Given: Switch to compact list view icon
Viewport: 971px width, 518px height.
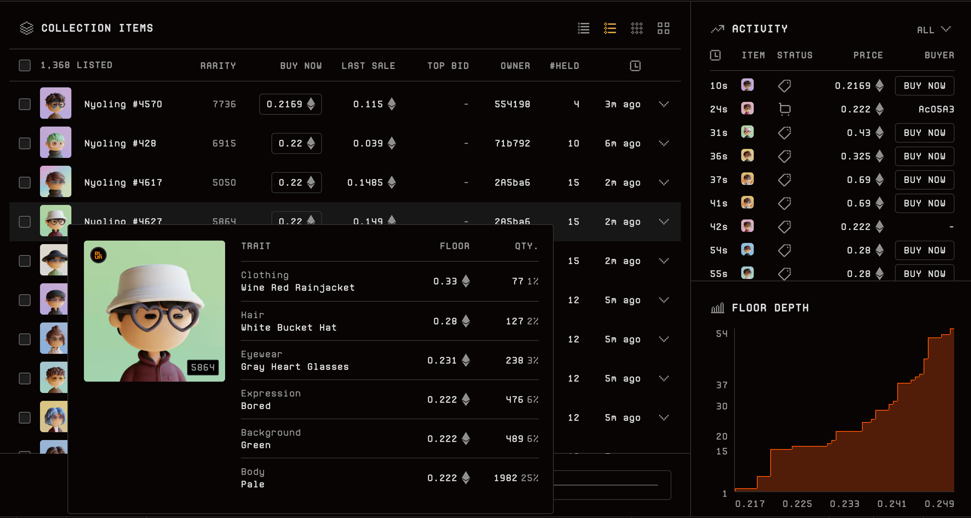Looking at the screenshot, I should pyautogui.click(x=584, y=28).
